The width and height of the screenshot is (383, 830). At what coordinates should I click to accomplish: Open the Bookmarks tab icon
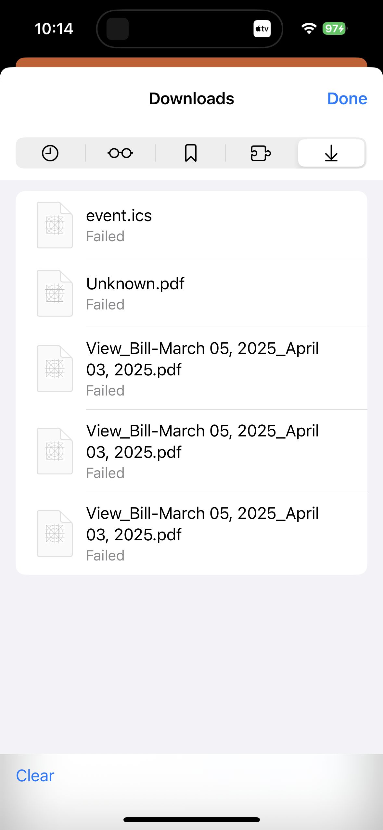(x=191, y=153)
